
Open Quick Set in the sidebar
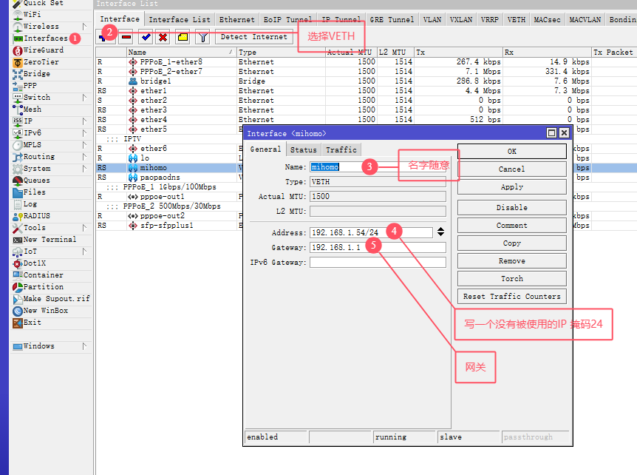[x=43, y=3]
